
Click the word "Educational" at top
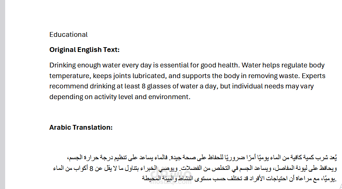[68, 35]
